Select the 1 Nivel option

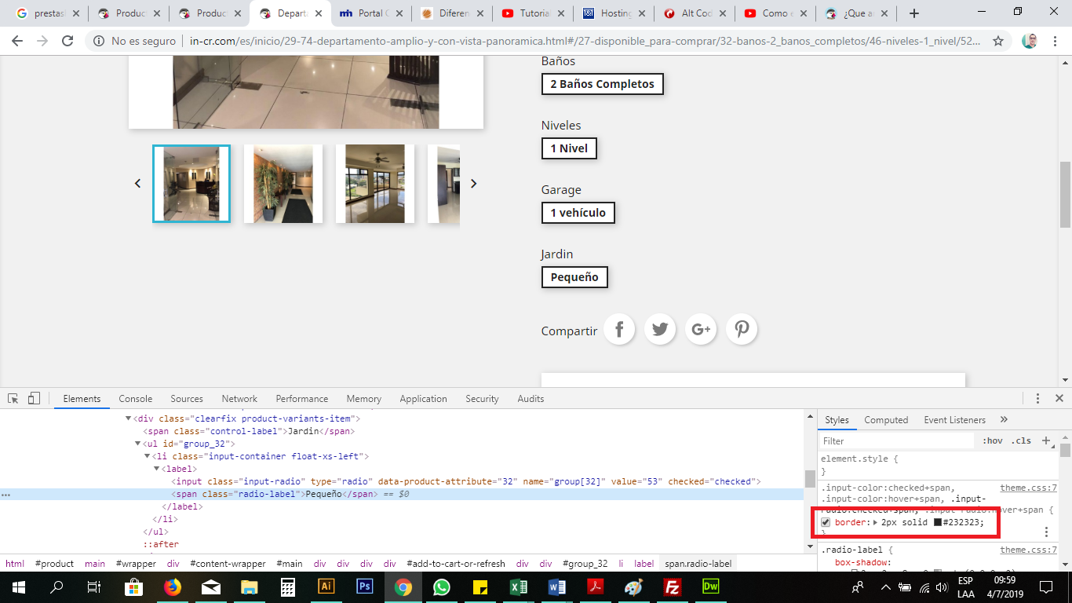(x=569, y=148)
